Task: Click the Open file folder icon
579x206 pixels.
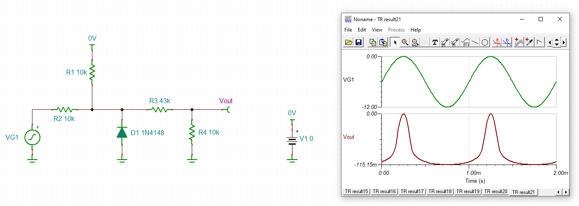Action: pyautogui.click(x=349, y=42)
